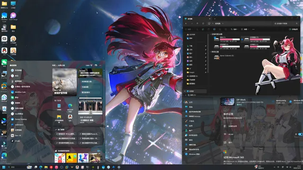
Task: Select Bluetooth & devices in the Settings sidebar
Action: pyautogui.click(x=194, y=111)
